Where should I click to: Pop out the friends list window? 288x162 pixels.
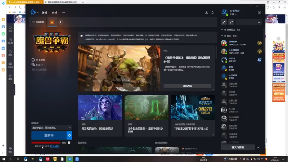pyautogui.click(x=259, y=13)
